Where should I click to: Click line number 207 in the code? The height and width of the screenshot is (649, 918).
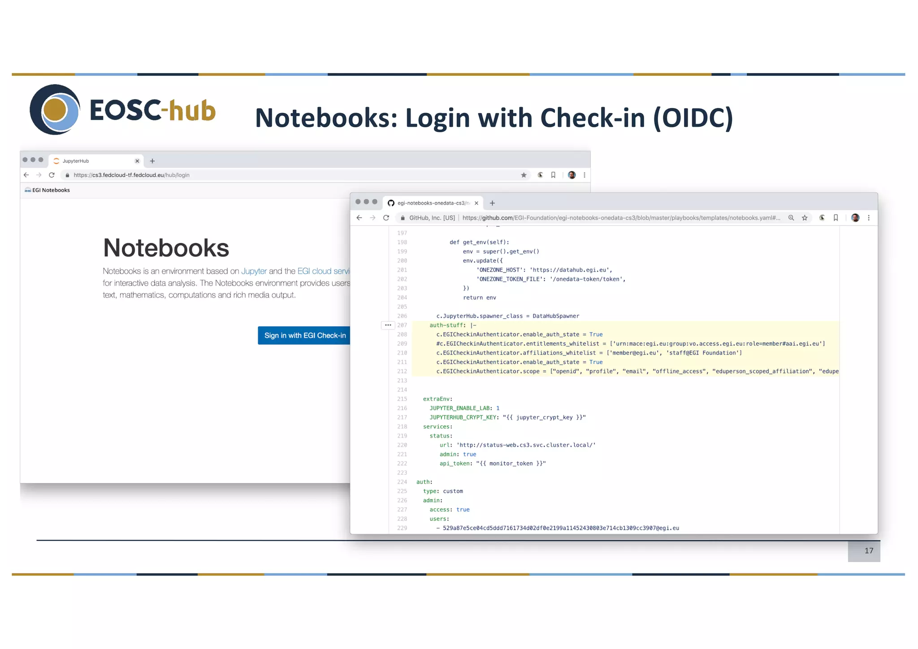click(402, 325)
